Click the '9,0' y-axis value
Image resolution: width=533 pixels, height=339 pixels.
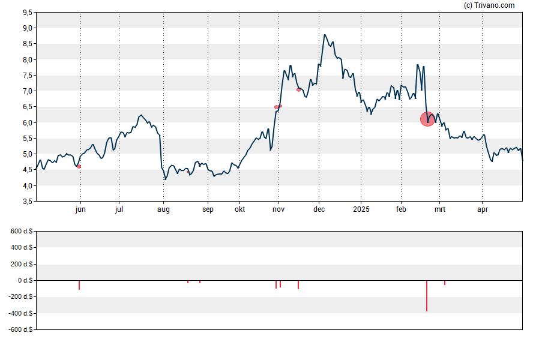pos(28,28)
